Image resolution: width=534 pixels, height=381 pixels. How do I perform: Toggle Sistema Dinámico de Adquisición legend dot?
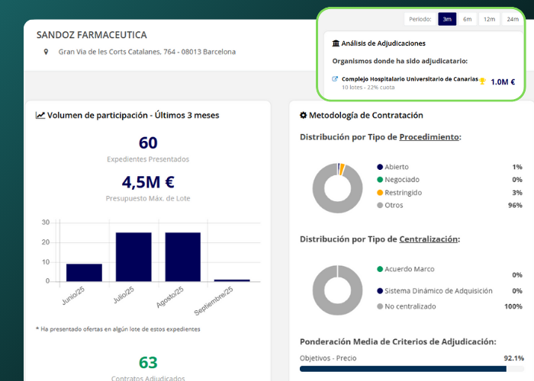[380, 291]
